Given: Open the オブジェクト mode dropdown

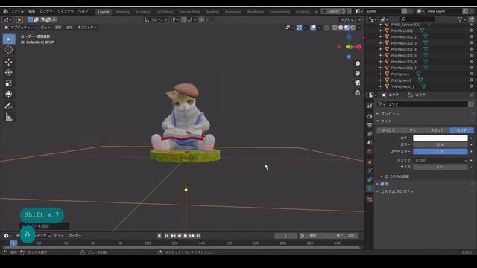Looking at the screenshot, I should tap(20, 28).
